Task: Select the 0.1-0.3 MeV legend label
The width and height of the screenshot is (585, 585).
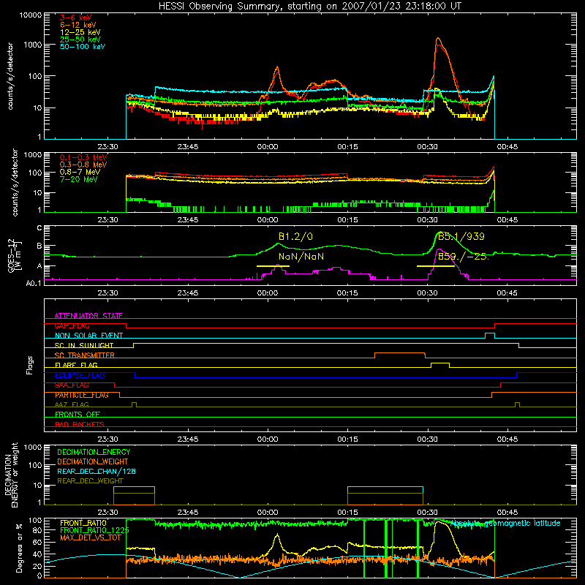Action: coord(83,157)
